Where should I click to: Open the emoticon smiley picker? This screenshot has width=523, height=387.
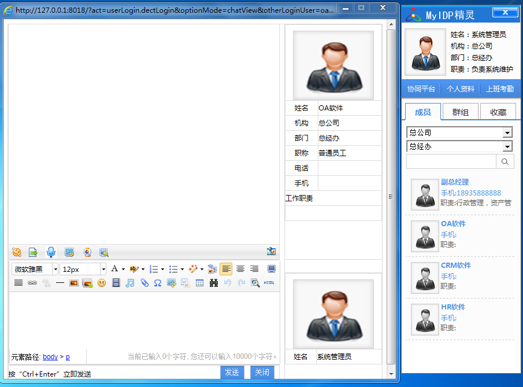102,283
